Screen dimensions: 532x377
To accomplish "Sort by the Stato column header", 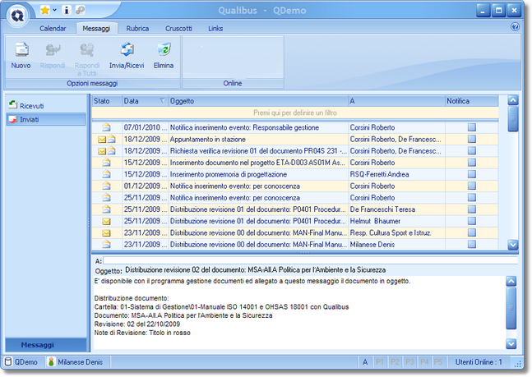I will point(107,101).
